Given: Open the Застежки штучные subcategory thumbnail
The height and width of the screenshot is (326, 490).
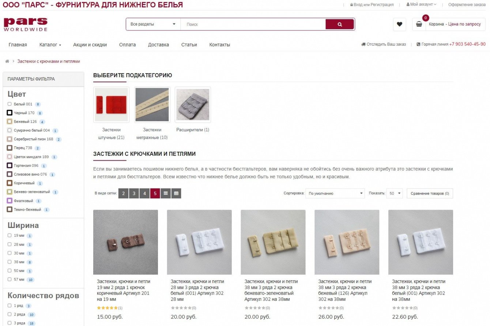Looking at the screenshot, I should point(111,105).
